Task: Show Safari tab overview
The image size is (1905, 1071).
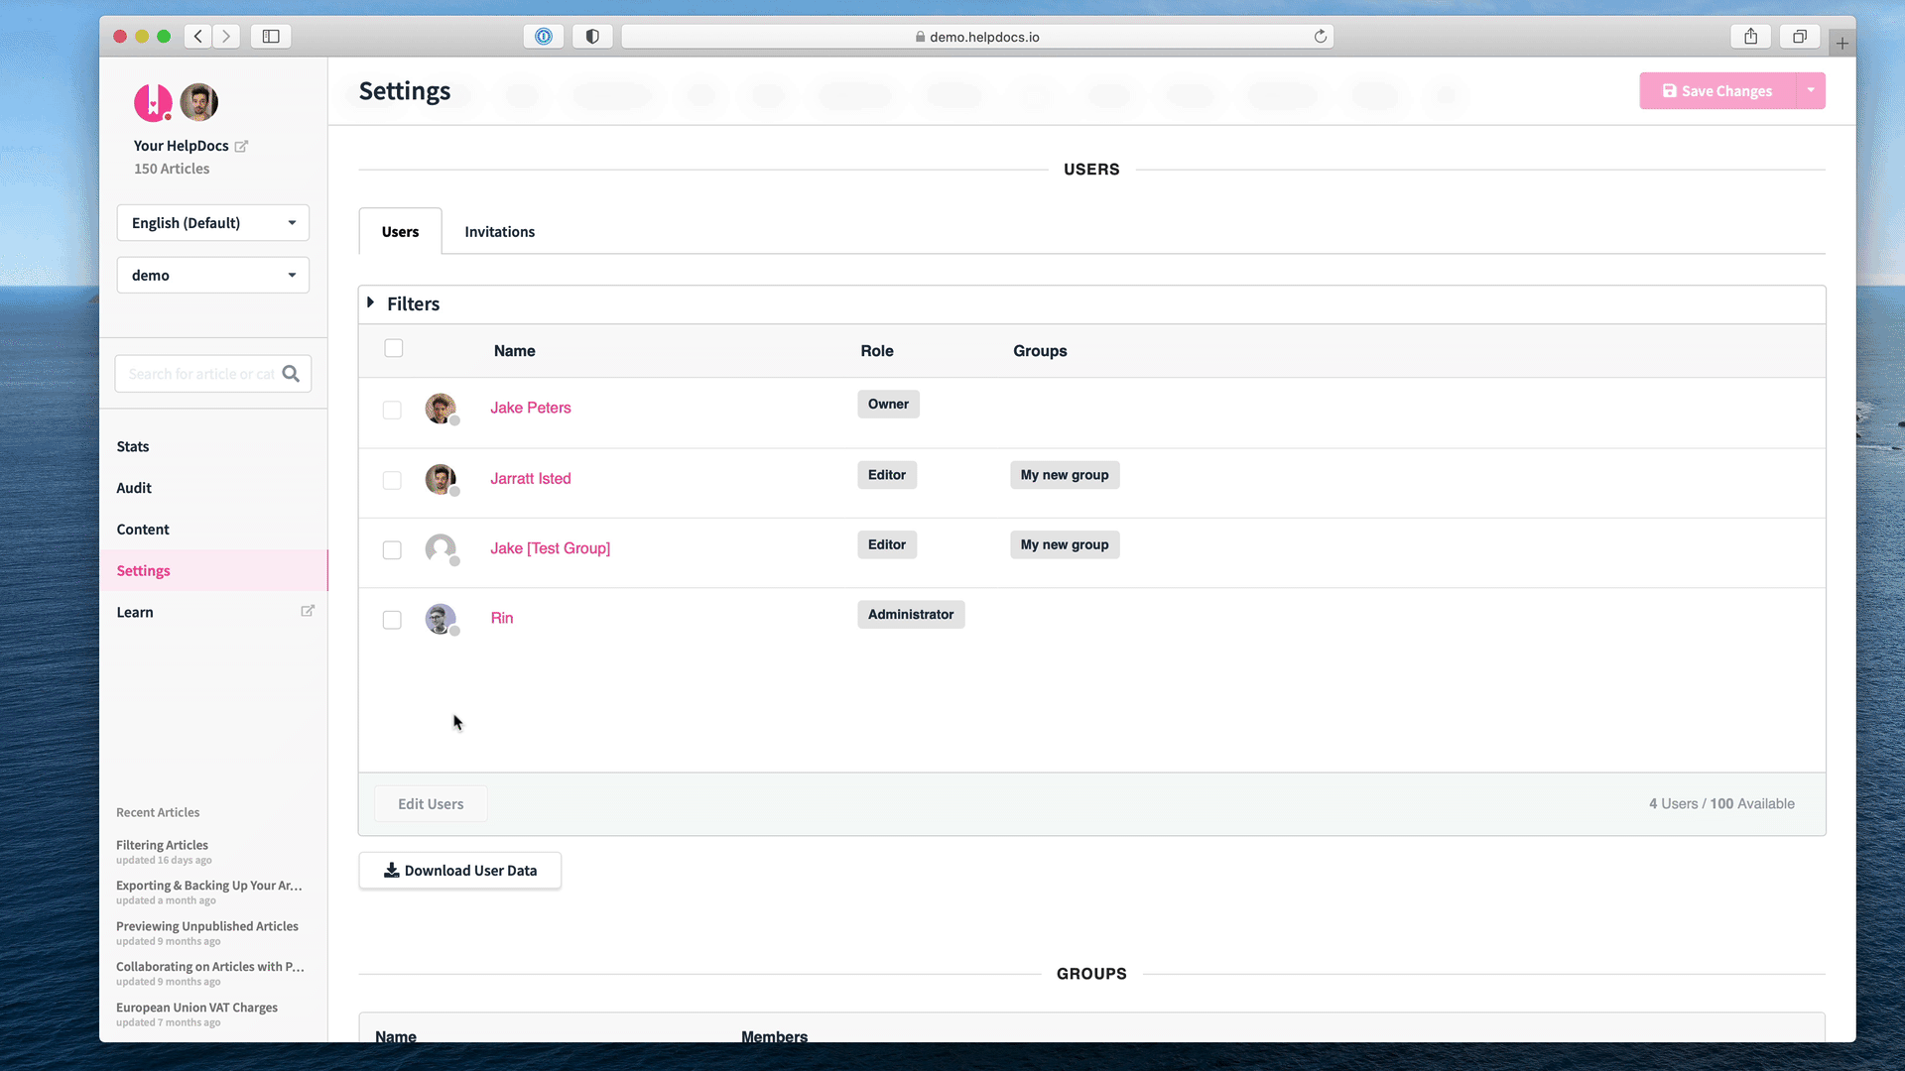Action: pos(1800,37)
